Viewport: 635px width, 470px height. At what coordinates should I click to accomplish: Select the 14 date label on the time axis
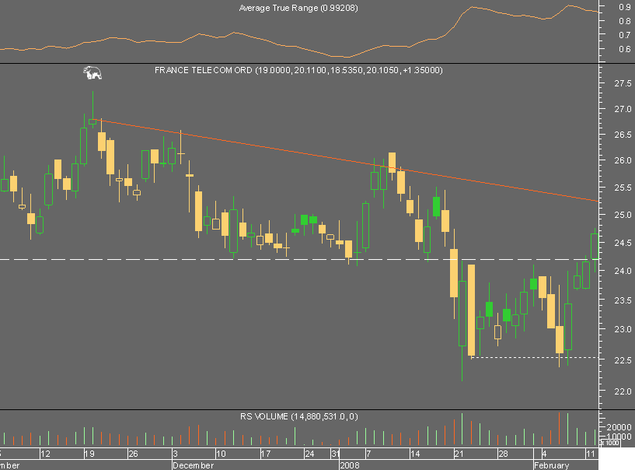pos(415,454)
